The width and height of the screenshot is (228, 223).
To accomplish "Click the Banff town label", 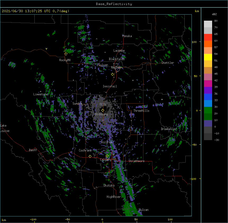I will tap(33, 150).
